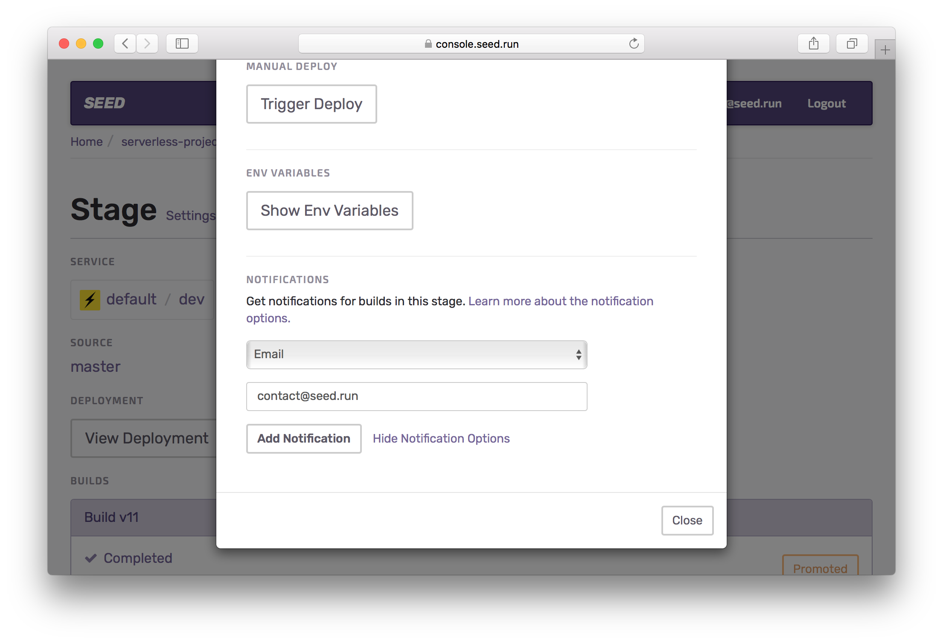Click the Home breadcrumb menu item

pyautogui.click(x=86, y=141)
